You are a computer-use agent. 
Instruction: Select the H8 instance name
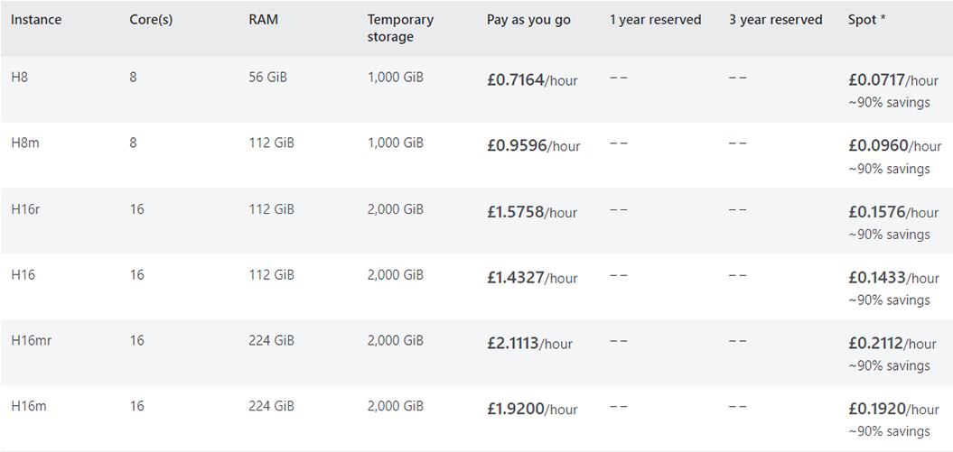click(x=20, y=78)
